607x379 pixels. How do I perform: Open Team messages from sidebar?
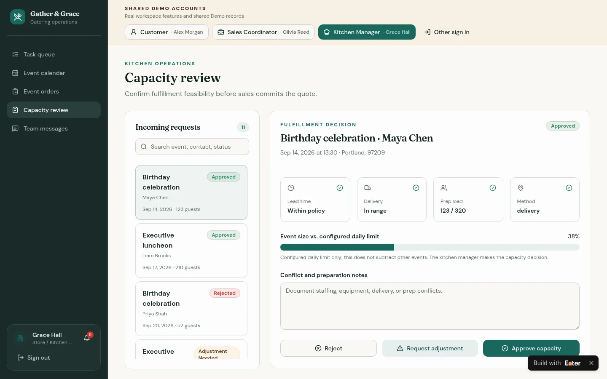(54, 128)
